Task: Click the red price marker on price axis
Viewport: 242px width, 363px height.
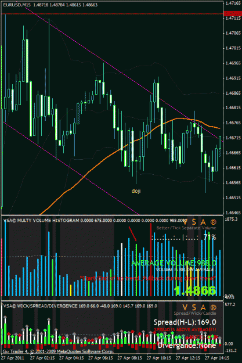Action: point(233,14)
